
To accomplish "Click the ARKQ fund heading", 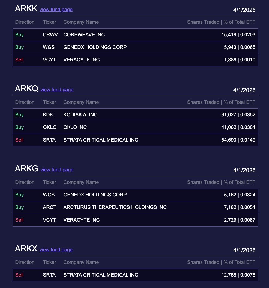I will click(x=26, y=89).
